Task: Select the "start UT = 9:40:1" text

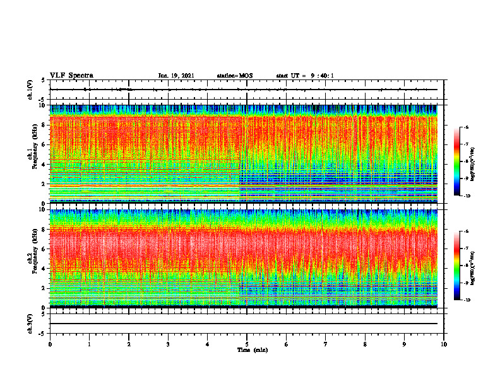Action: (x=305, y=76)
